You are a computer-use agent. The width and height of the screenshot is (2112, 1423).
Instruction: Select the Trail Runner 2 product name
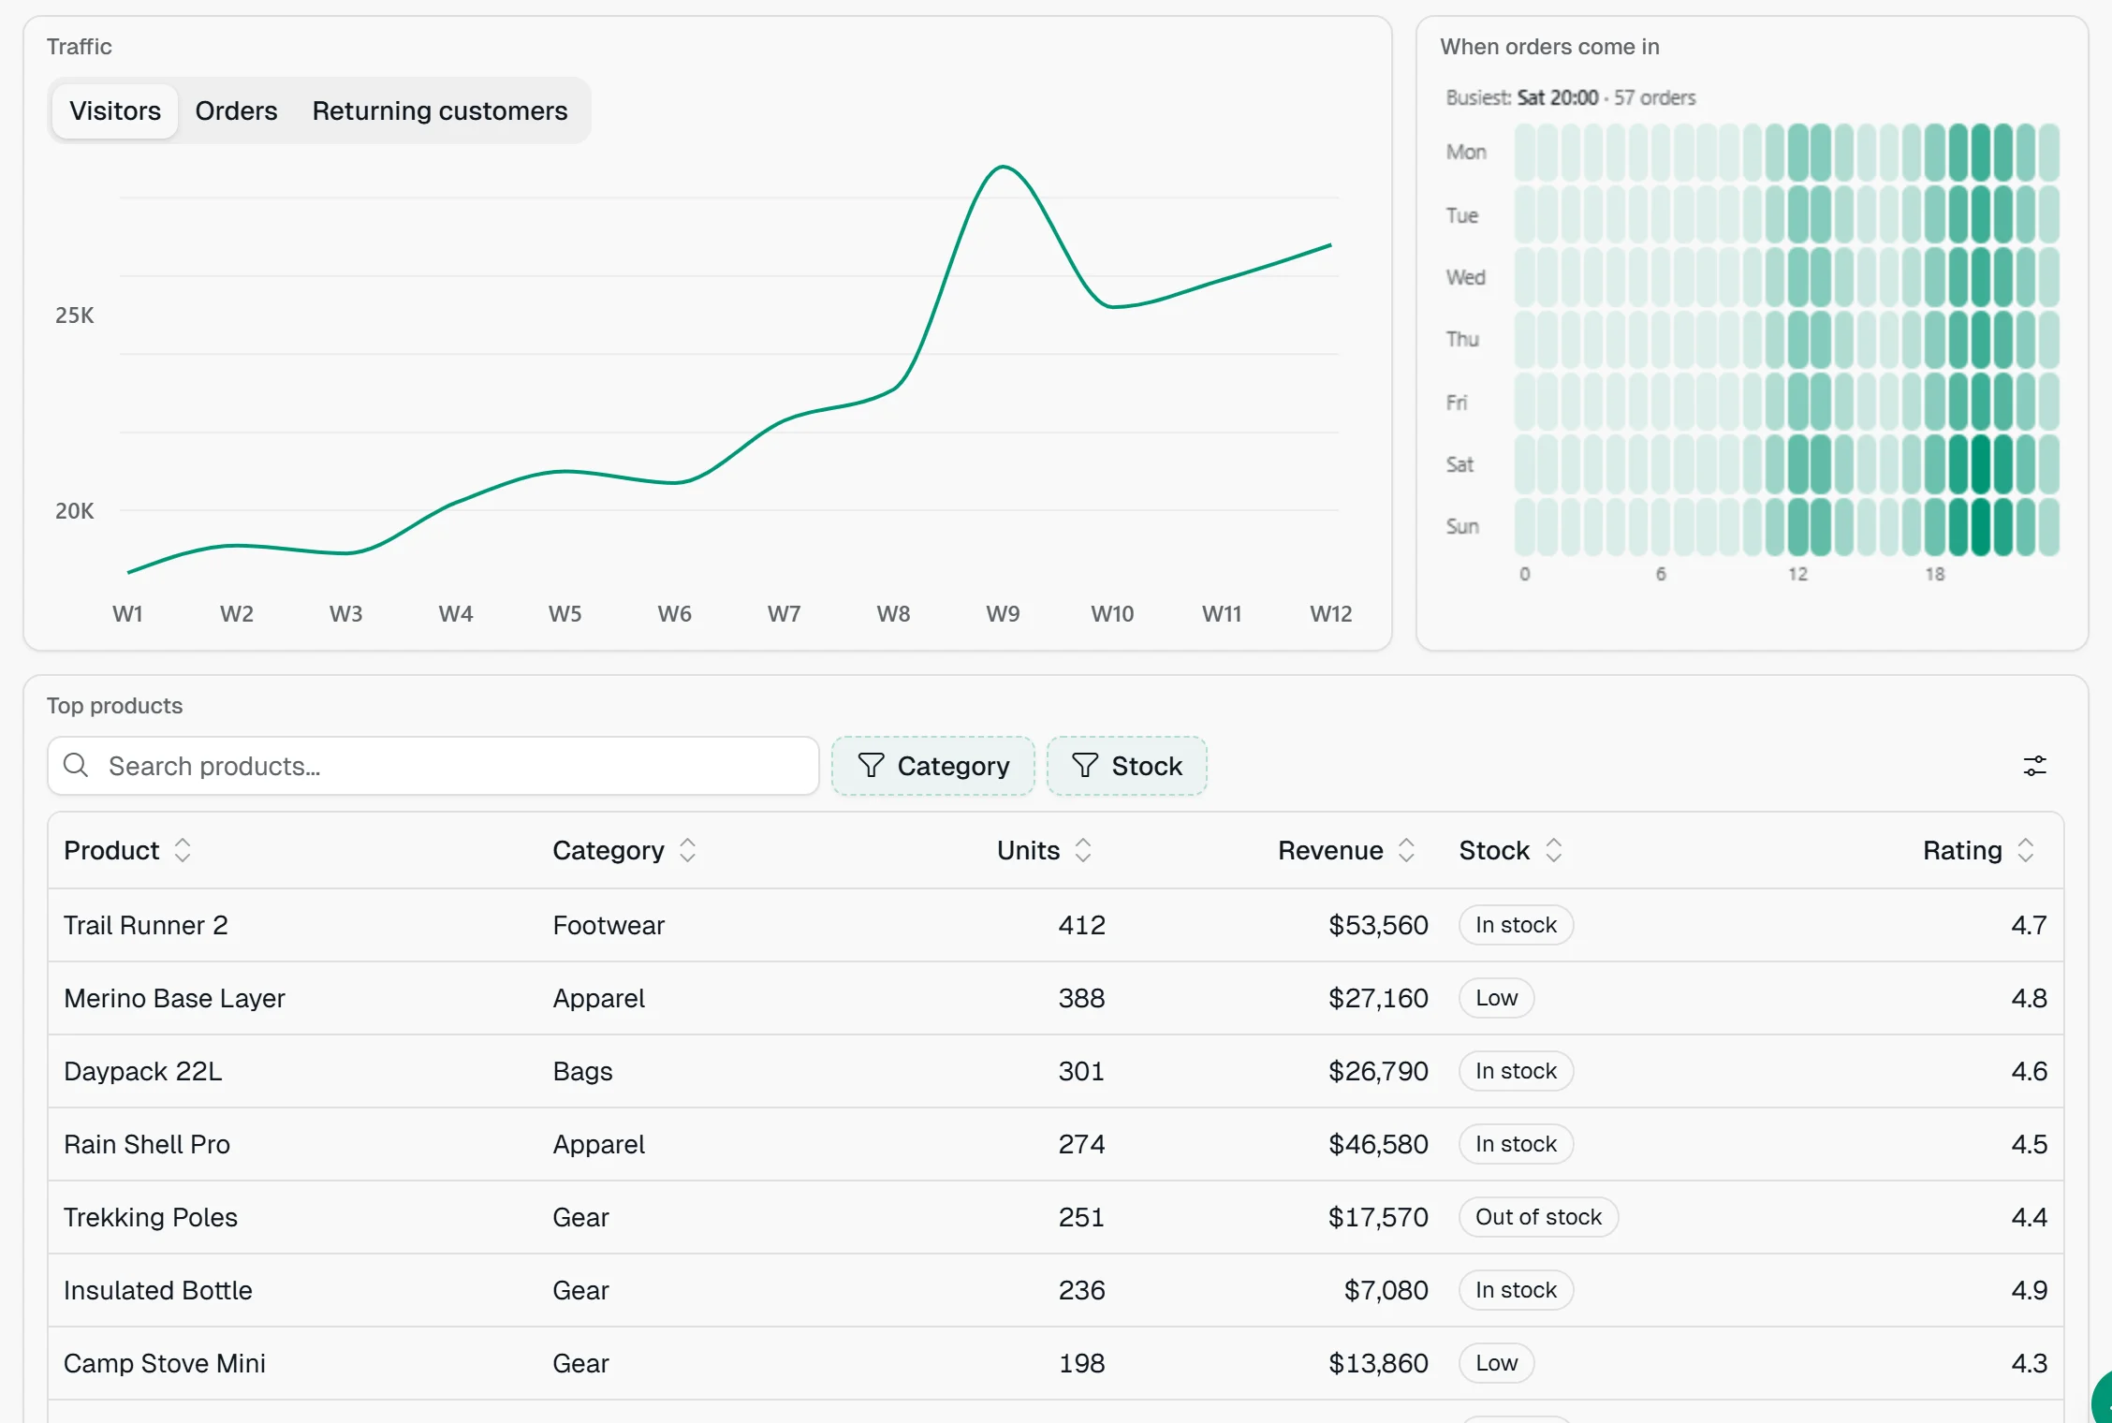tap(146, 925)
